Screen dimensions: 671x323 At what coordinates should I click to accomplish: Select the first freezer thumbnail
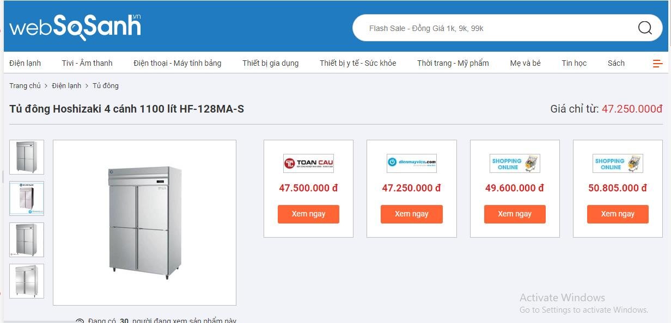[26, 157]
